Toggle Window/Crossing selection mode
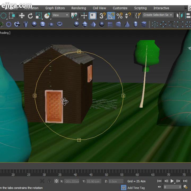Viewport: 191px width, 191px height. click(x=12, y=16)
